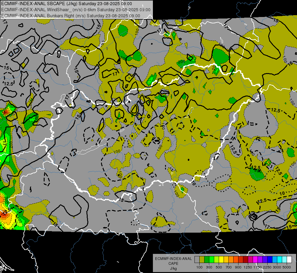Click the CAPE label in the legend

pyautogui.click(x=173, y=264)
